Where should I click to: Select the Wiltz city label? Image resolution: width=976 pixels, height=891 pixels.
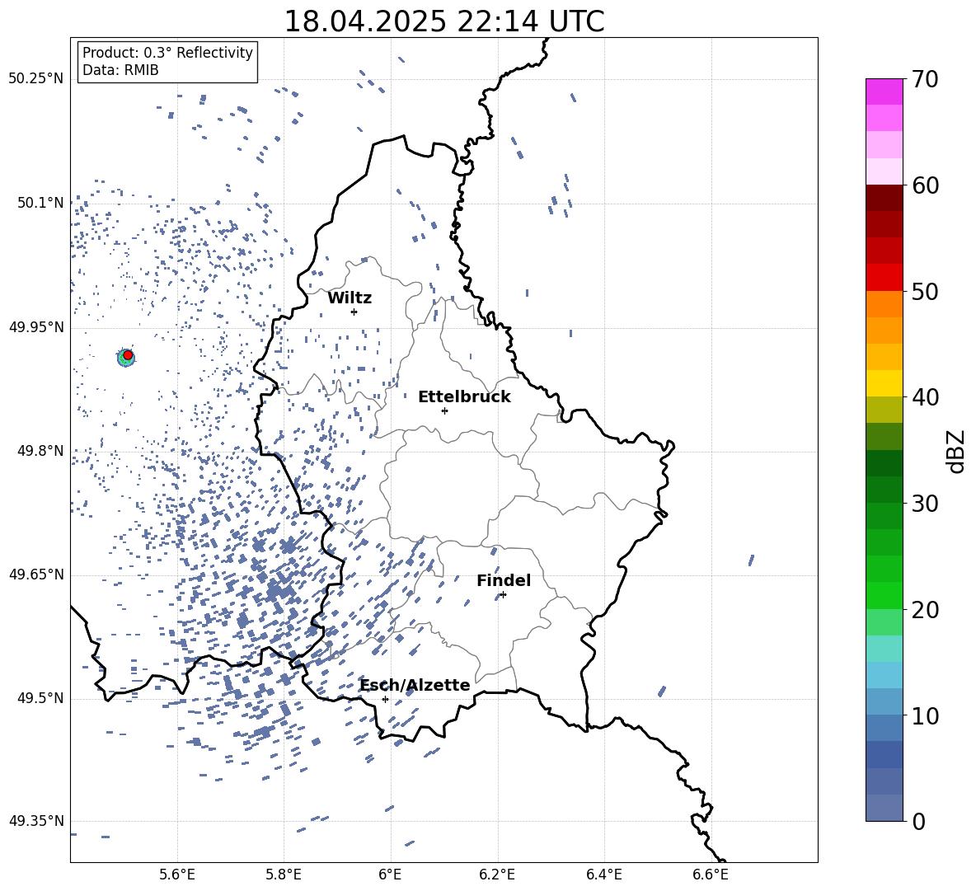350,298
